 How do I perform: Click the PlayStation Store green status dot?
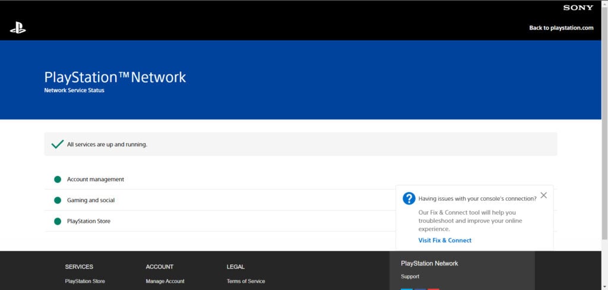58,221
